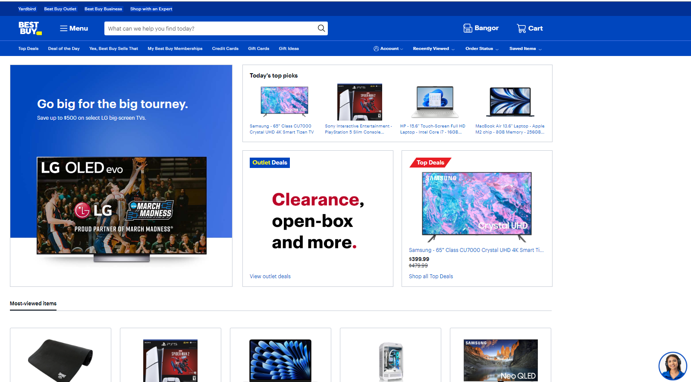
Task: Select the Most-viewed items tab
Action: pyautogui.click(x=33, y=304)
